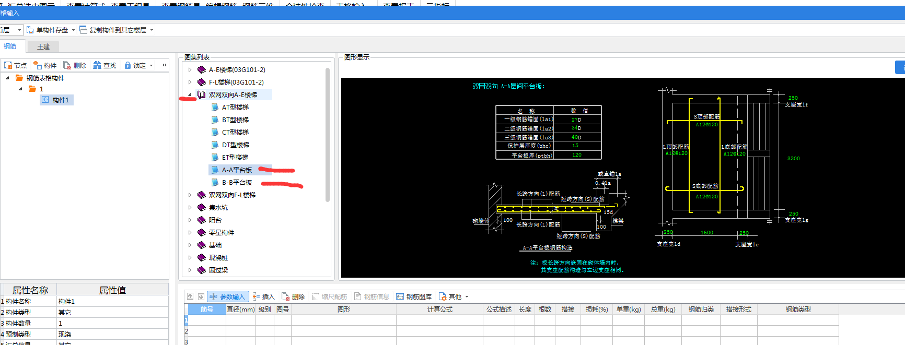Screen dimensions: 905x345
Task: Click the F-L楼梯(03G101-2) book icon
Action: coord(202,82)
